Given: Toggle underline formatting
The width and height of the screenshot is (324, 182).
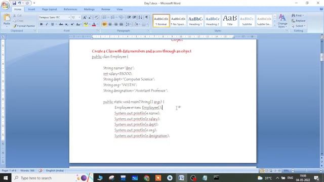Looking at the screenshot, I should [52, 24].
